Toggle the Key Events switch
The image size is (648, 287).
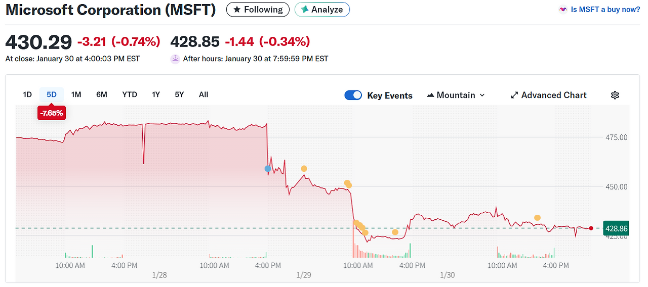(x=353, y=95)
